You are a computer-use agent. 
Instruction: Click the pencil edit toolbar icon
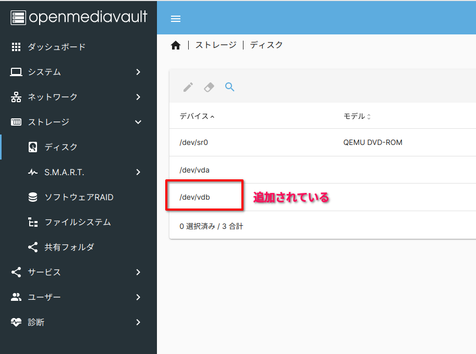188,87
